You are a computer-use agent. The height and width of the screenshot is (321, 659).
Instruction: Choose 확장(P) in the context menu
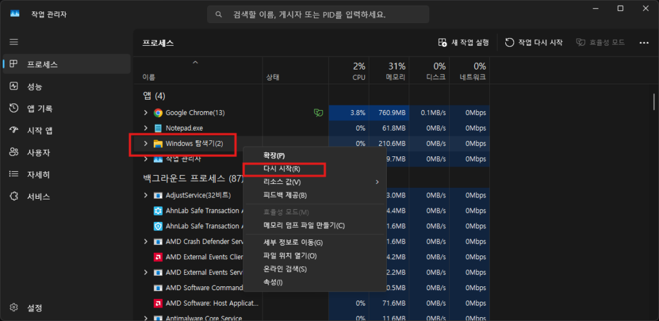click(x=315, y=156)
